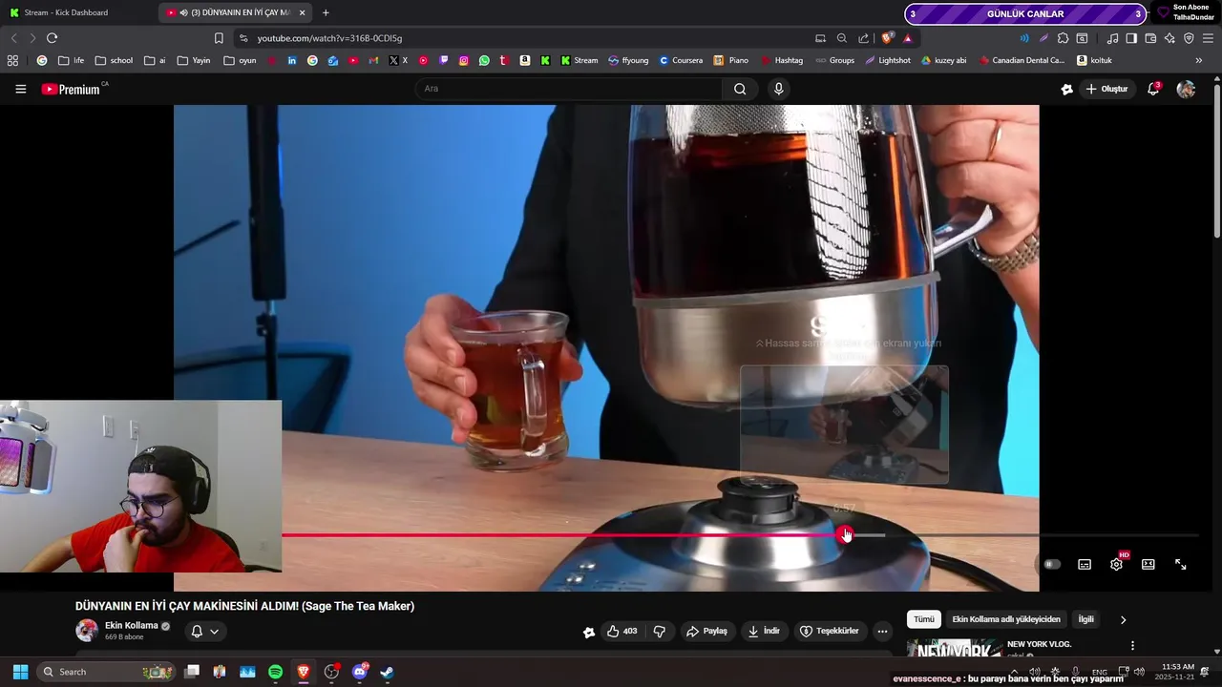The width and height of the screenshot is (1222, 687).
Task: Expand next chips arrow beside İlgili
Action: point(1123,619)
